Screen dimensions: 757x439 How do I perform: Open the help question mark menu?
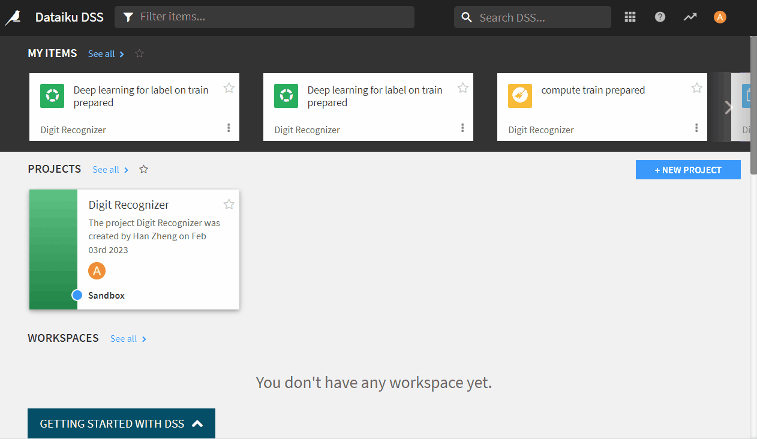[660, 17]
